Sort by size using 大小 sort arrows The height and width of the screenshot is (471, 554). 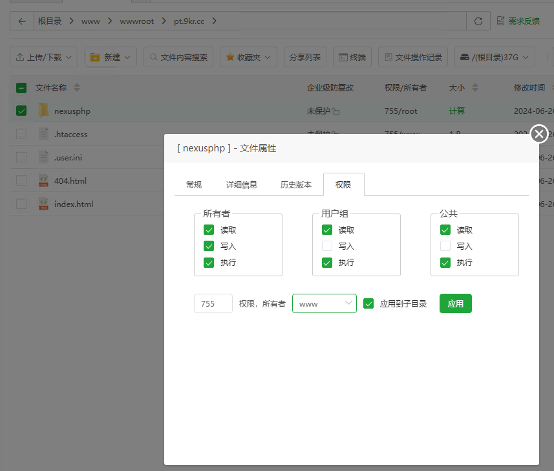[x=475, y=87]
